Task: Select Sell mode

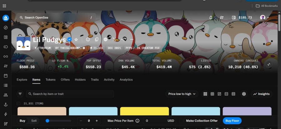Action: (x=34, y=121)
